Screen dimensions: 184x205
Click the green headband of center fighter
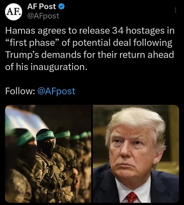point(45,136)
